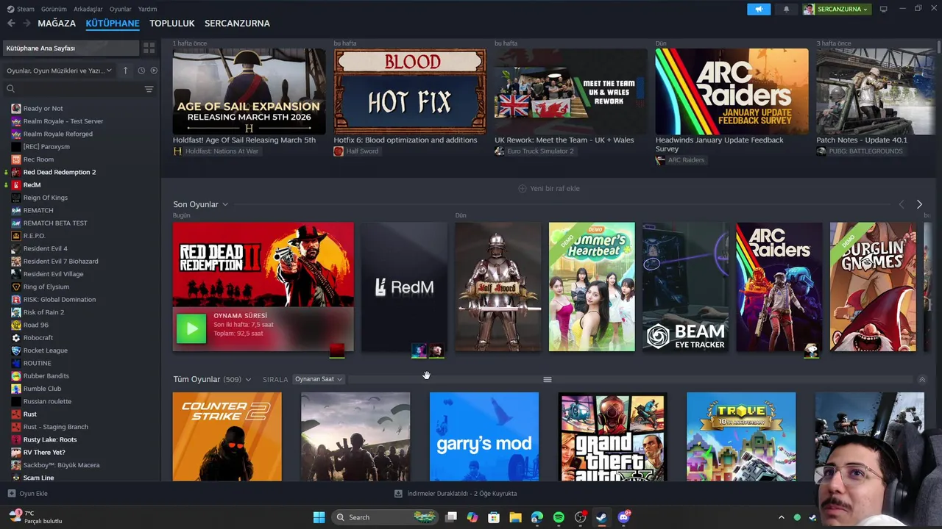Click the shelf drag handle lines icon
The image size is (942, 529).
coord(548,379)
